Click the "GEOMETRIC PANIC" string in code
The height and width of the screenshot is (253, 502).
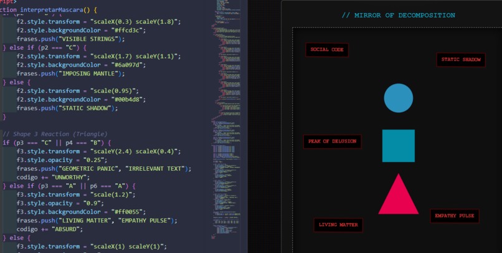pyautogui.click(x=88, y=168)
